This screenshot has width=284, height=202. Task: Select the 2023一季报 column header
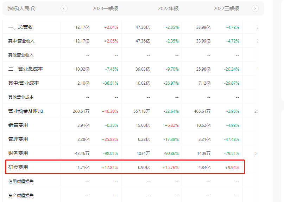click(x=105, y=8)
